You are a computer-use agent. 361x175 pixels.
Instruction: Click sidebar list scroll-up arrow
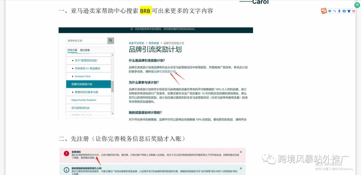(x=113, y=55)
